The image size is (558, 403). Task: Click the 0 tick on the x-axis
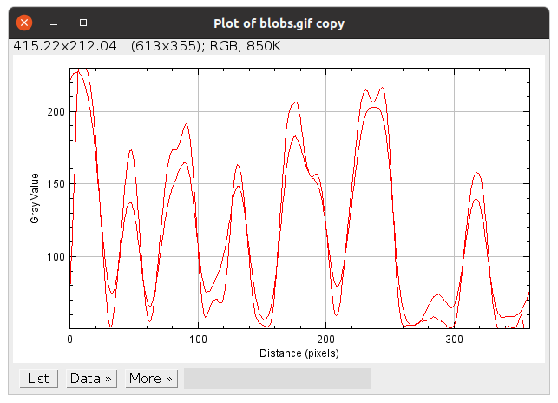tap(70, 340)
